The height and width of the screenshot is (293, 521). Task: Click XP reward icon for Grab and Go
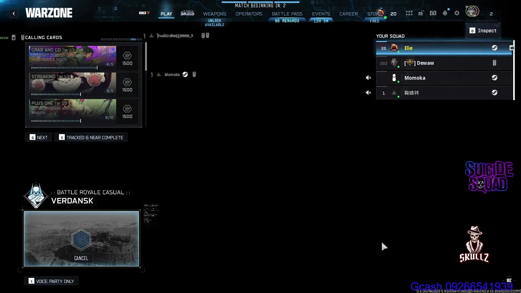tap(127, 56)
